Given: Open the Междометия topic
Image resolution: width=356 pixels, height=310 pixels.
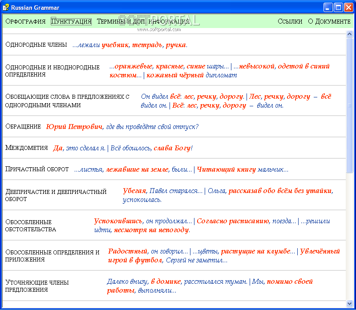Looking at the screenshot, I should click(27, 148).
